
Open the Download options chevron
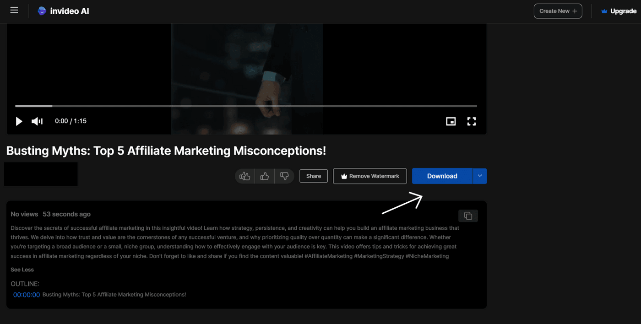pos(479,176)
